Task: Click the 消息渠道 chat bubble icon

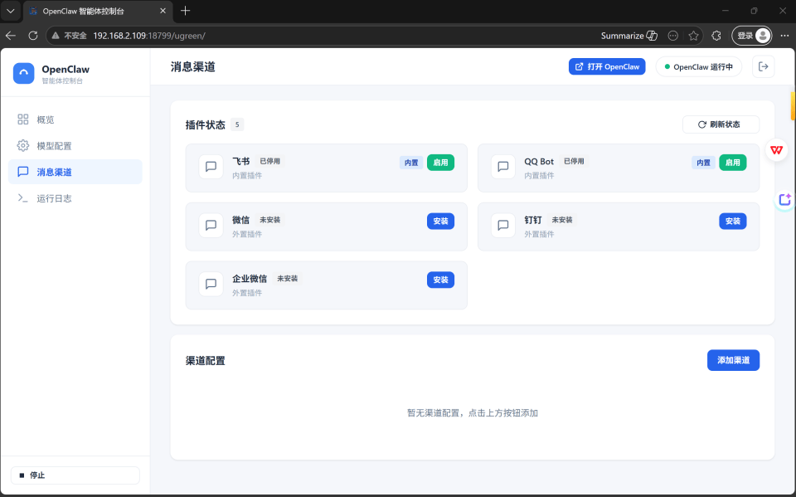Action: [23, 172]
